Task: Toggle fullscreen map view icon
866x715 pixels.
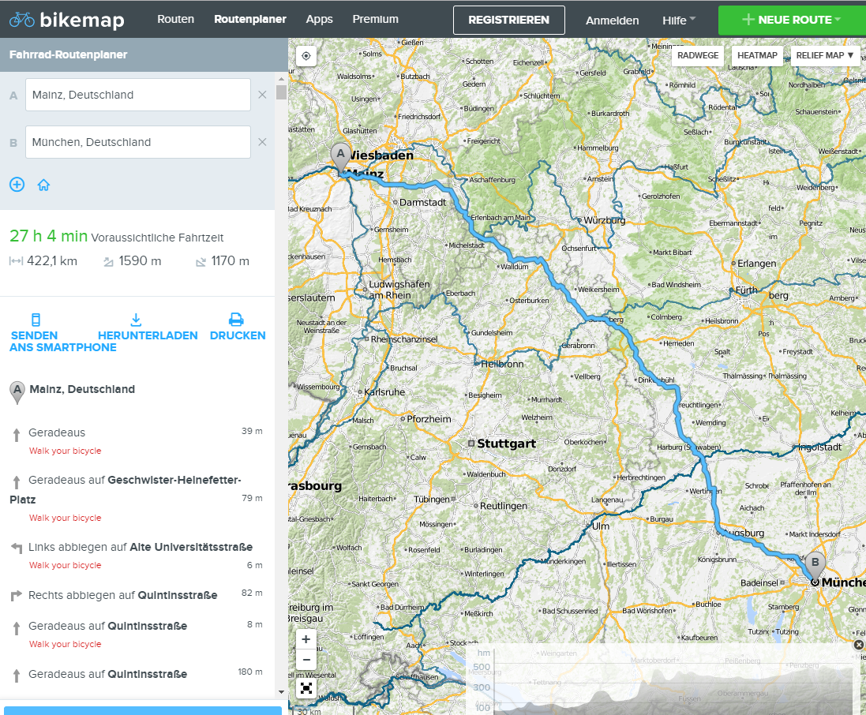Action: click(306, 688)
